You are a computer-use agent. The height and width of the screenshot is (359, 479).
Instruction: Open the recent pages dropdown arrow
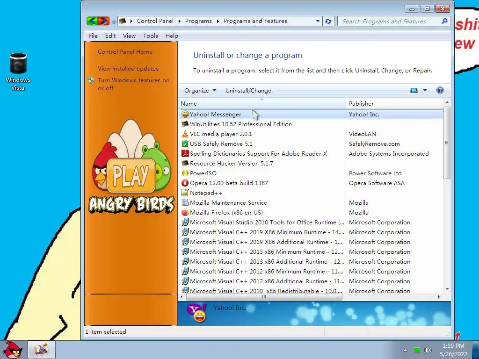114,22
